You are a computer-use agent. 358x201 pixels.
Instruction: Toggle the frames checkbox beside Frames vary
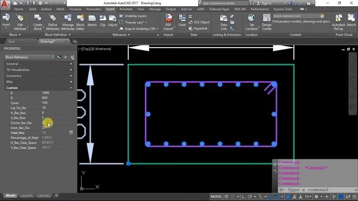click(x=121, y=22)
